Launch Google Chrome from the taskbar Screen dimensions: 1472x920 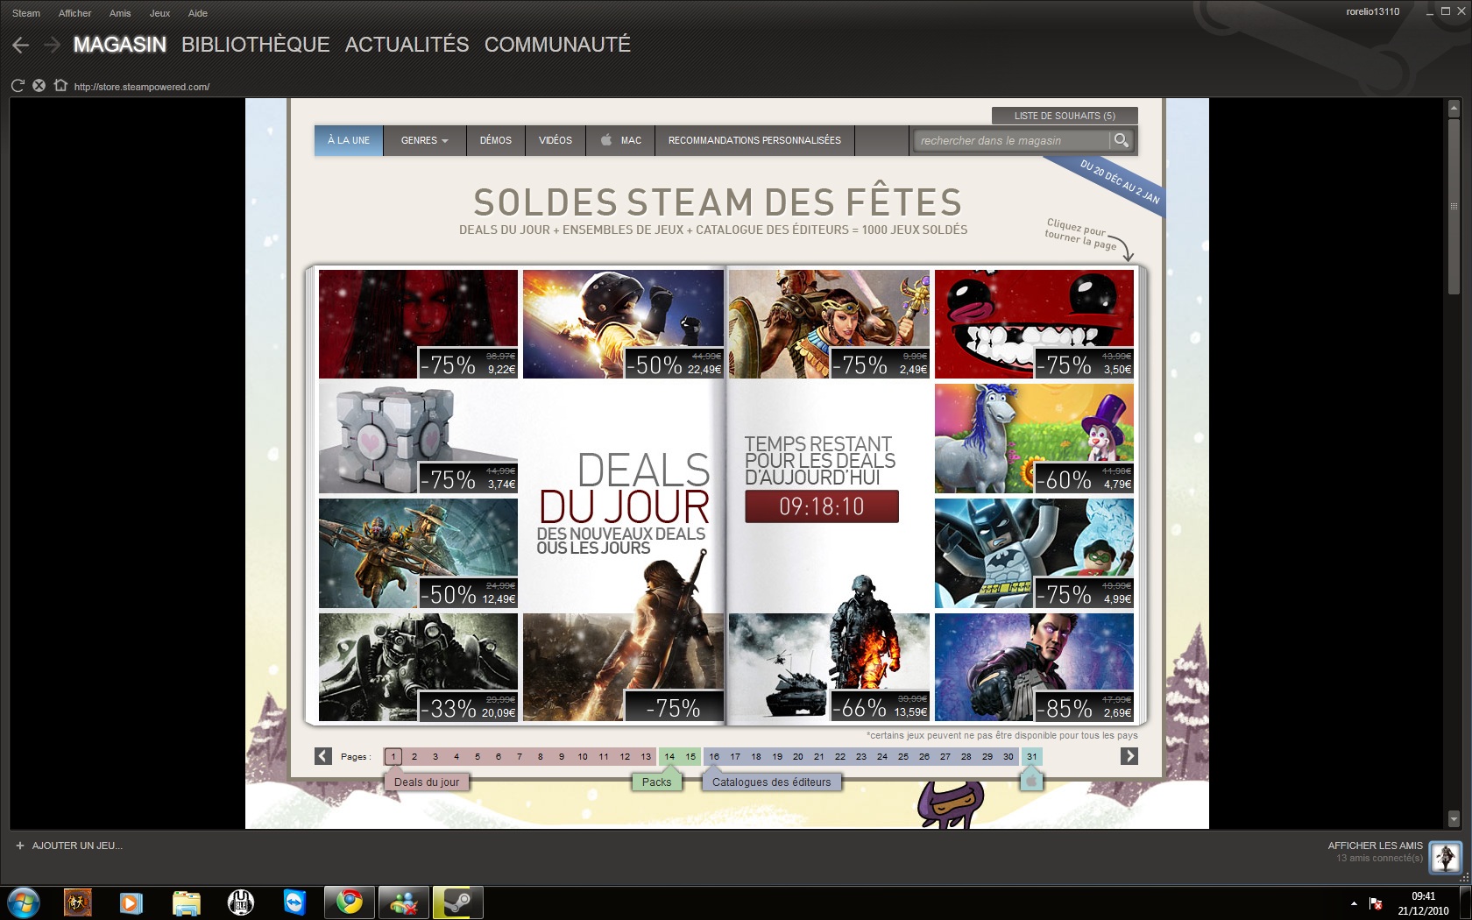pos(350,902)
